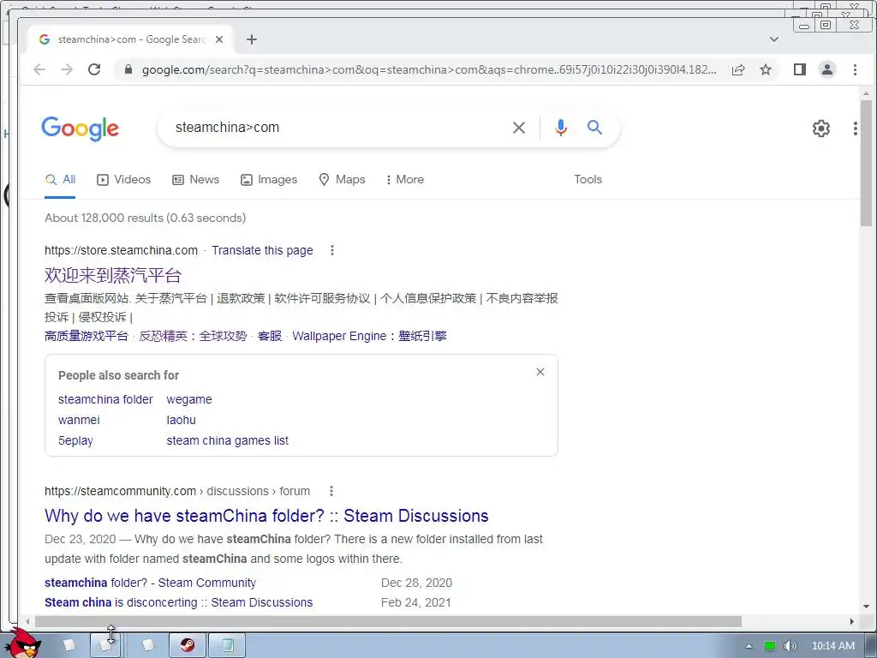Close the steamchina Google Search tab
Viewport: 877px width, 658px height.
pos(219,39)
